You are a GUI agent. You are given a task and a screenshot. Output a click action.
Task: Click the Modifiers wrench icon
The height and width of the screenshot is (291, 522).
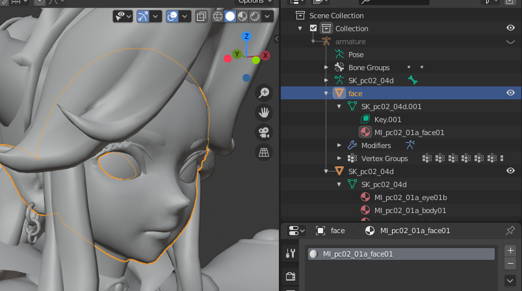click(352, 145)
